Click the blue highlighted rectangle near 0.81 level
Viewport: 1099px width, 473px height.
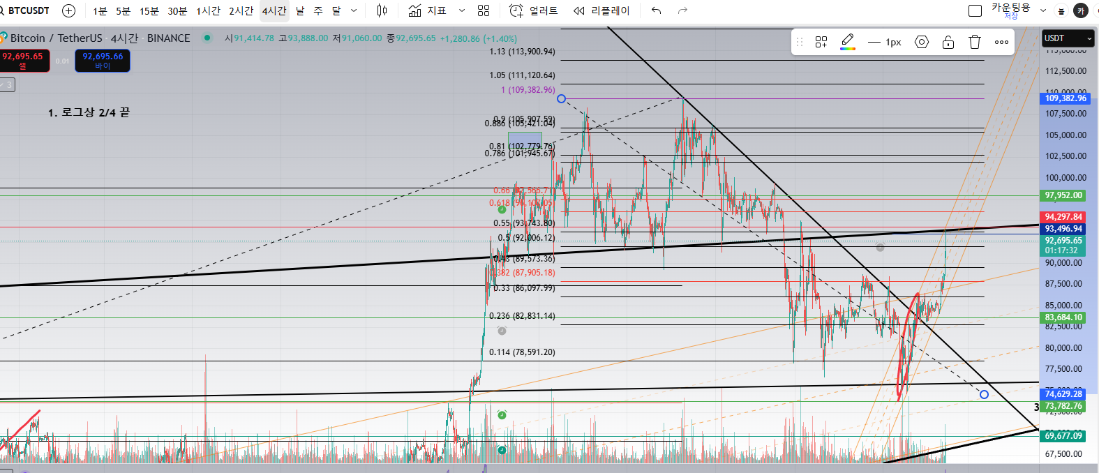525,140
